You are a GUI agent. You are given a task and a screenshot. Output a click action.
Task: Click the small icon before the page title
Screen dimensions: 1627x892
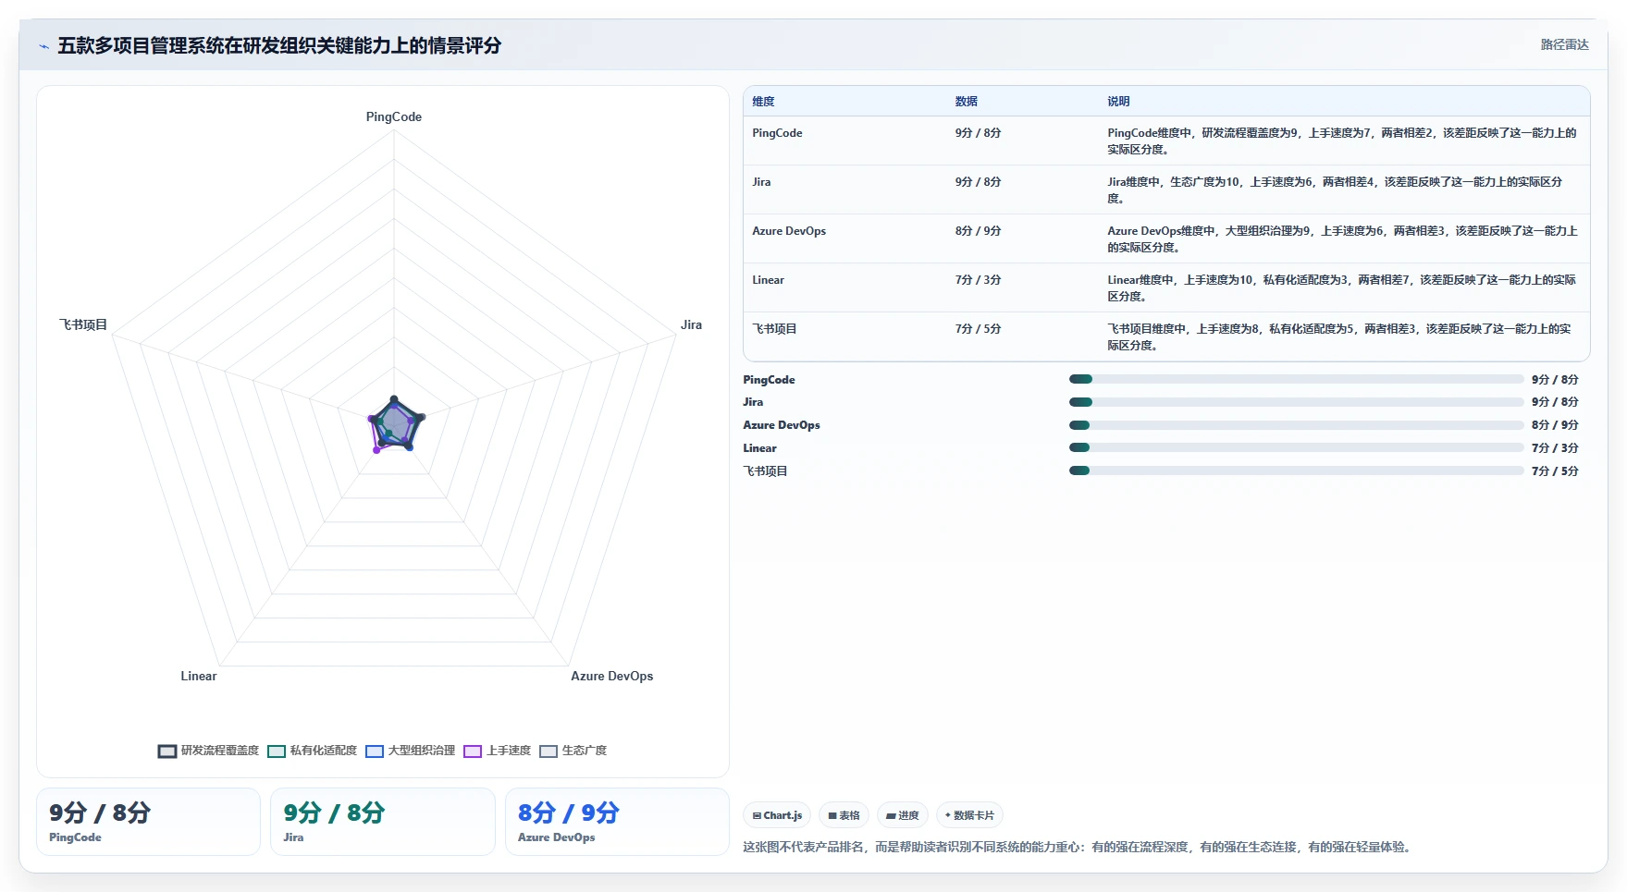click(43, 46)
